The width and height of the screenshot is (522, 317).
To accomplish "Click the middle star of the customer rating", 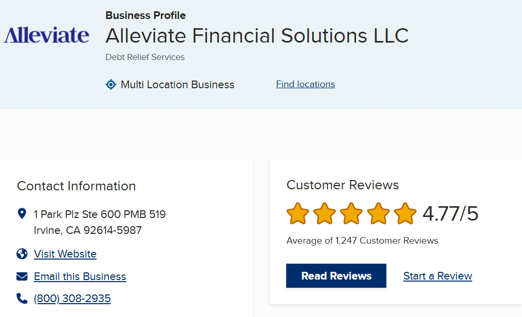I will [x=351, y=214].
